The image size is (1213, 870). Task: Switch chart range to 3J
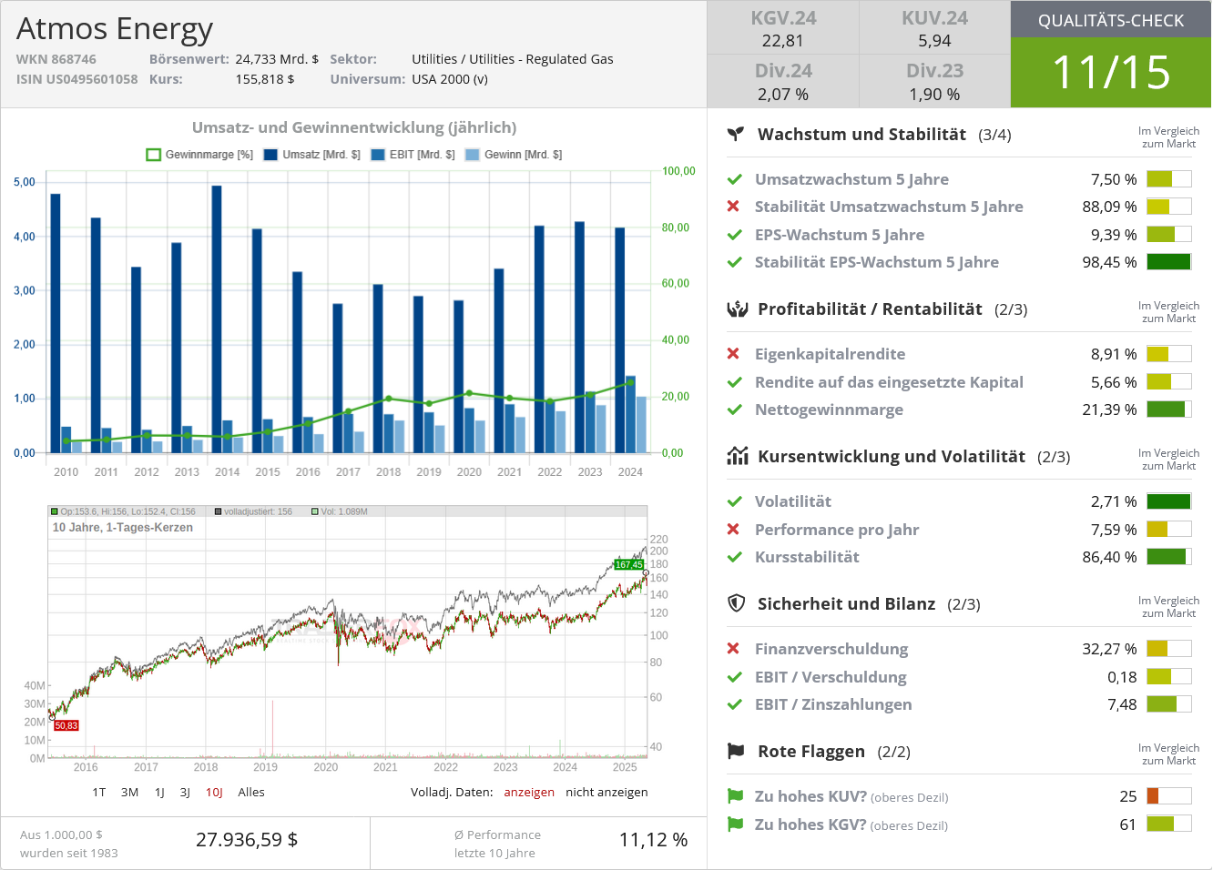coord(185,793)
